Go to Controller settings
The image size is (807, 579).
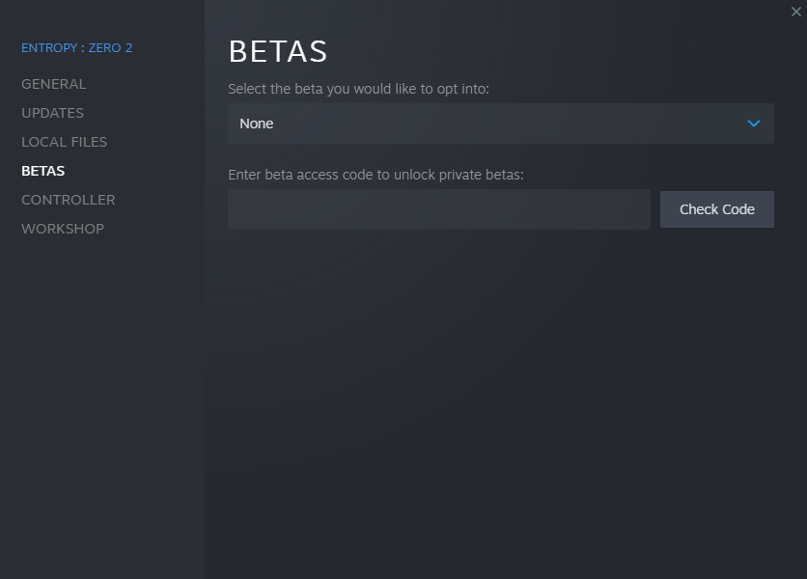69,200
